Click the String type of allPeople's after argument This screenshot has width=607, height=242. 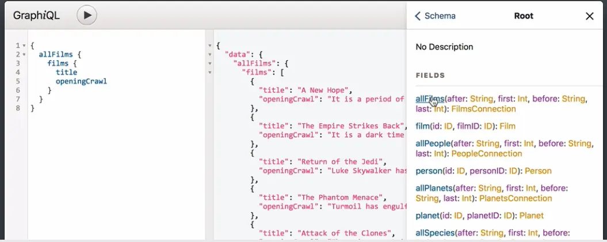488,143
